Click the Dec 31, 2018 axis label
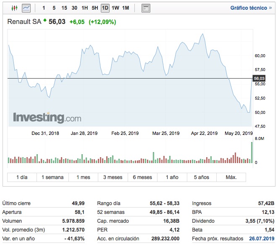This screenshot has width=278, height=245. (45, 133)
